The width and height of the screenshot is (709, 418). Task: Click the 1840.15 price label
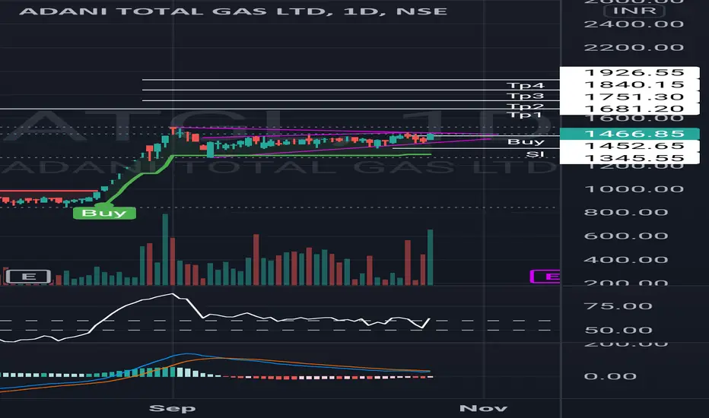(629, 84)
